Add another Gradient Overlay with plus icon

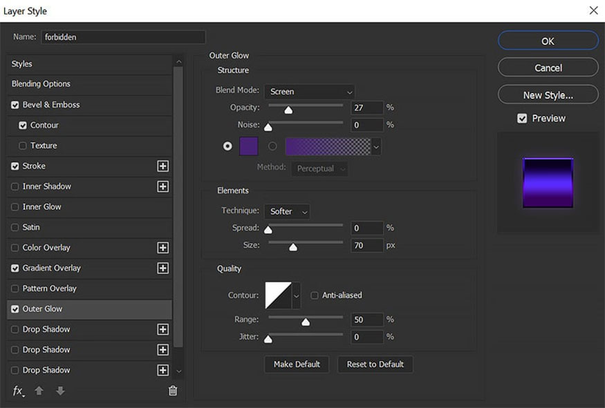tap(163, 268)
